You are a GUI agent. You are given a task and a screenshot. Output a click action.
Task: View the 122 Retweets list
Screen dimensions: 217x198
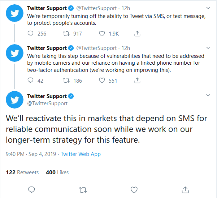click(x=22, y=172)
